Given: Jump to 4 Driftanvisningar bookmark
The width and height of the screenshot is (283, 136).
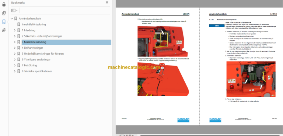Looking at the screenshot, I should tap(32, 48).
